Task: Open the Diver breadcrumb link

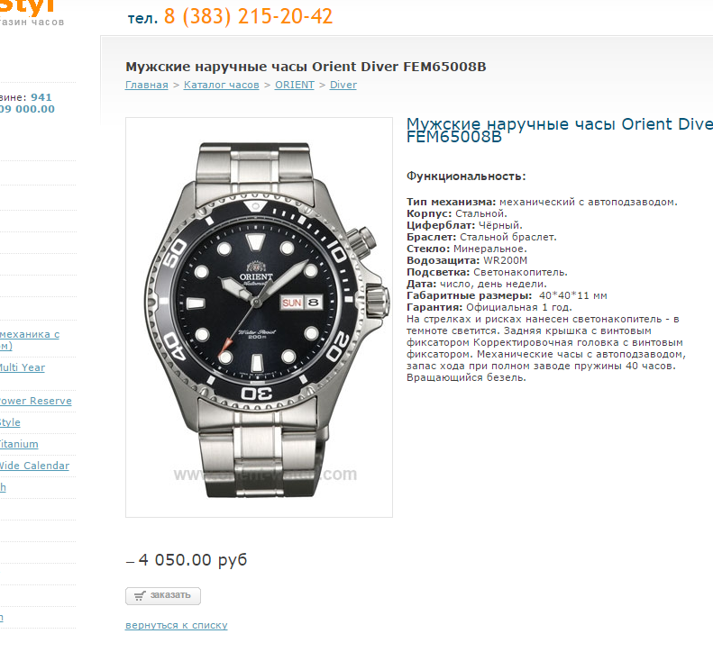Action: tap(343, 85)
